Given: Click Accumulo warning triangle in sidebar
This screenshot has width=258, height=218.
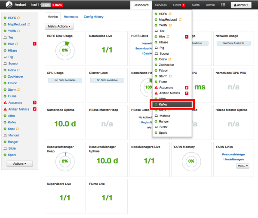Looking at the screenshot, I should click(5, 103).
